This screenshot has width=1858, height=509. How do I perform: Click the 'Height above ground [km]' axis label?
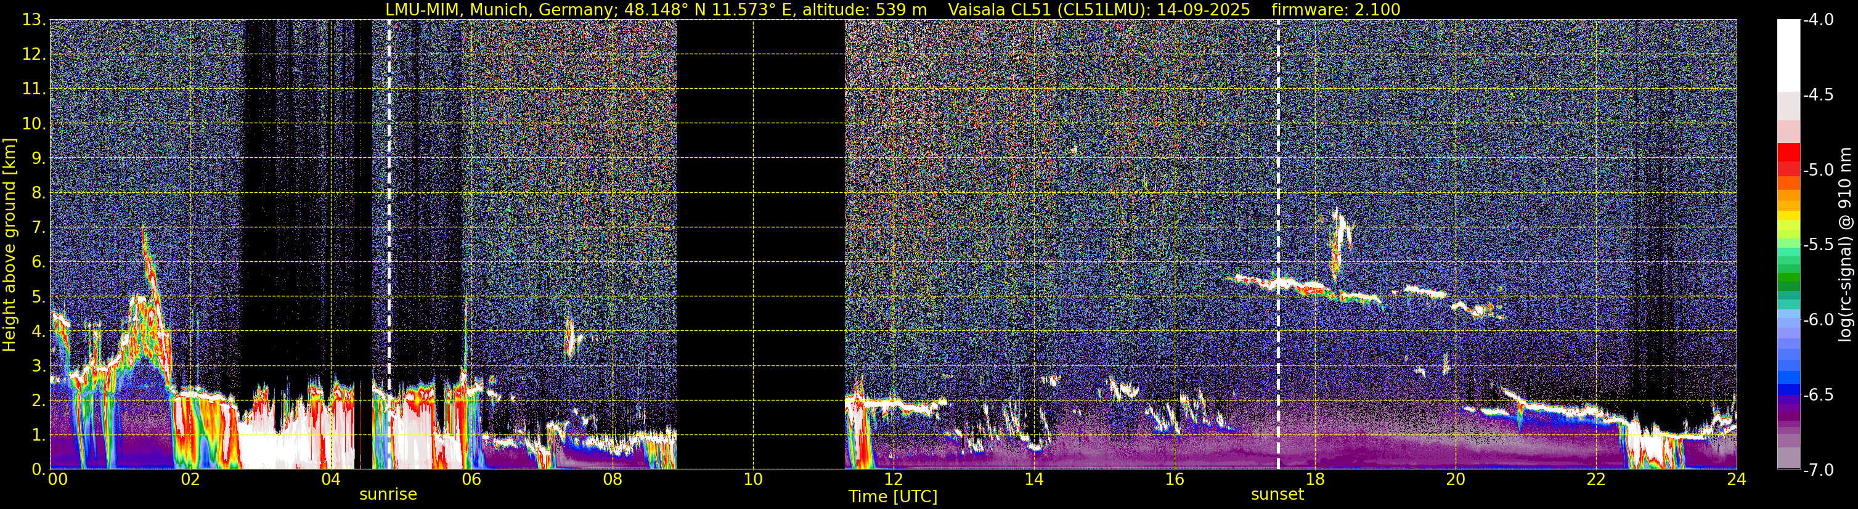[9, 245]
